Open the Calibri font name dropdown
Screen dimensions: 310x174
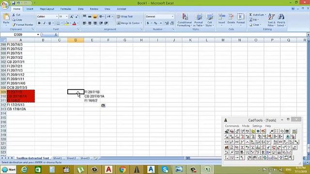[x=57, y=16]
